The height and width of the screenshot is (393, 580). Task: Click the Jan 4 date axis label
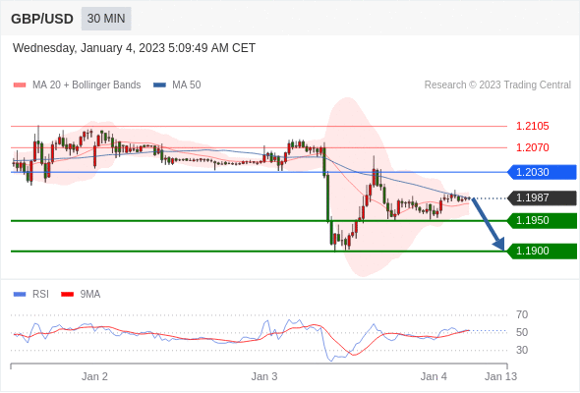tap(434, 376)
